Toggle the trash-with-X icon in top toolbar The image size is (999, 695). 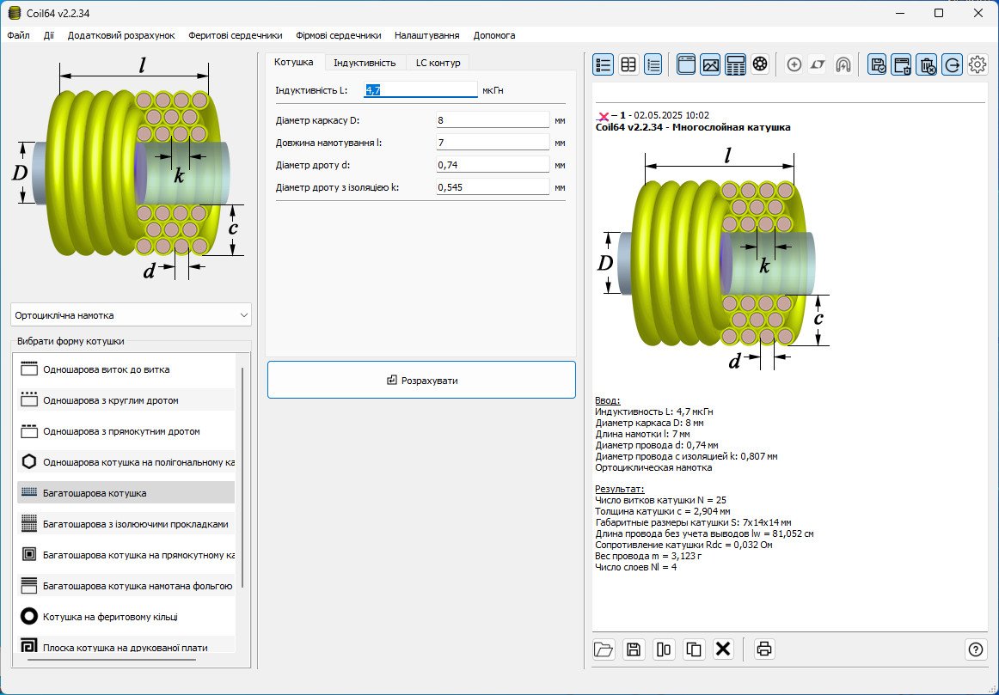tap(926, 64)
